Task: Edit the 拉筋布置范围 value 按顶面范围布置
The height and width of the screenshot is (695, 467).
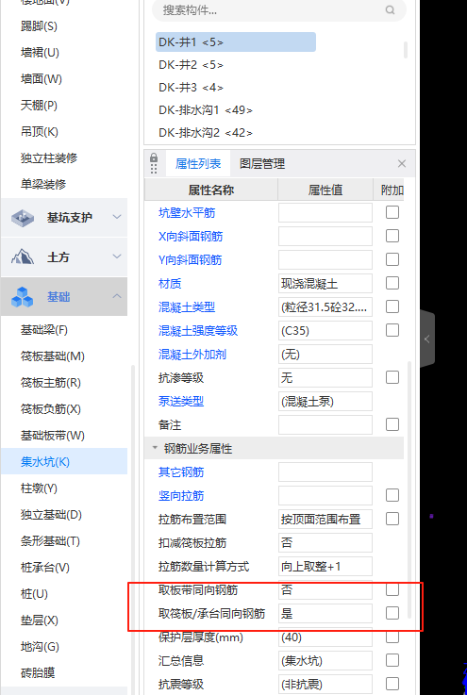Action: coord(325,519)
